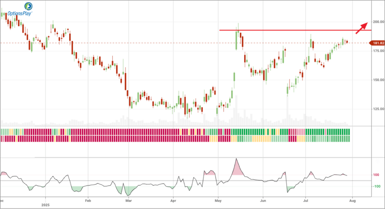Click the Apr label on time axis

[173, 201]
